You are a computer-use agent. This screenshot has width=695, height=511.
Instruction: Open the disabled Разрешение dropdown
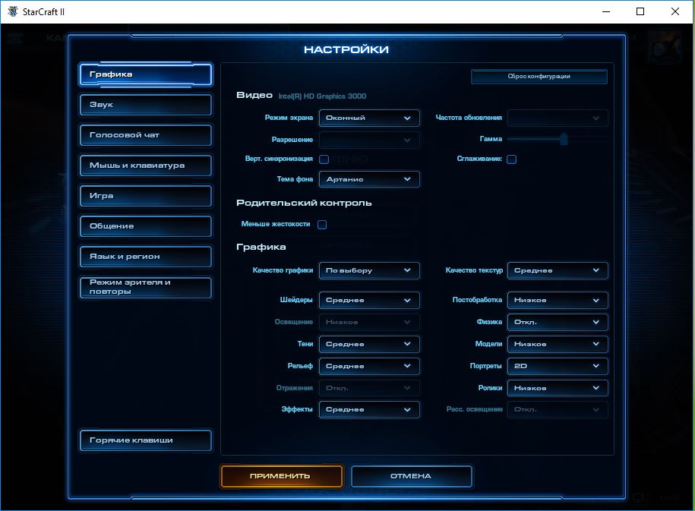pyautogui.click(x=369, y=140)
